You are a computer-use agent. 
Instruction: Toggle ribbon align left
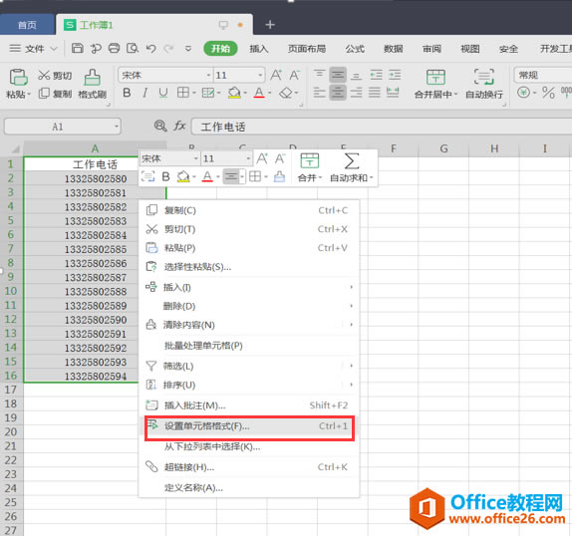319,93
